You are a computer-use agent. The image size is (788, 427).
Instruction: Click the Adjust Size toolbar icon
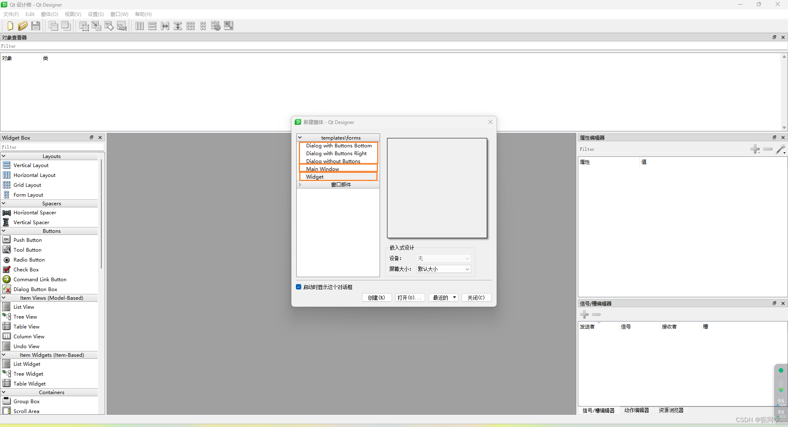point(229,26)
